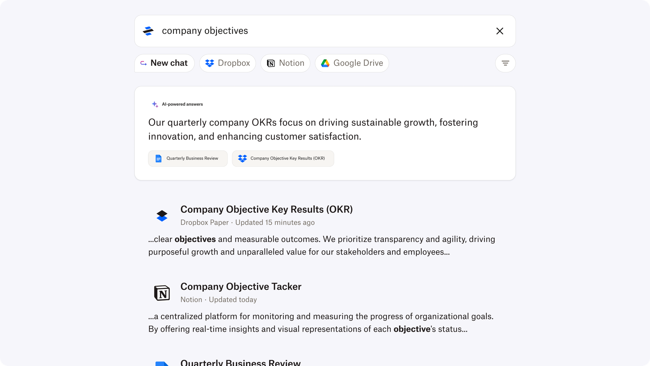Toggle the Dropbox filter chip
Image resolution: width=650 pixels, height=366 pixels.
(x=227, y=63)
